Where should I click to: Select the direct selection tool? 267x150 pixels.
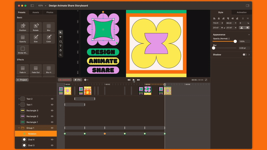pos(60,37)
